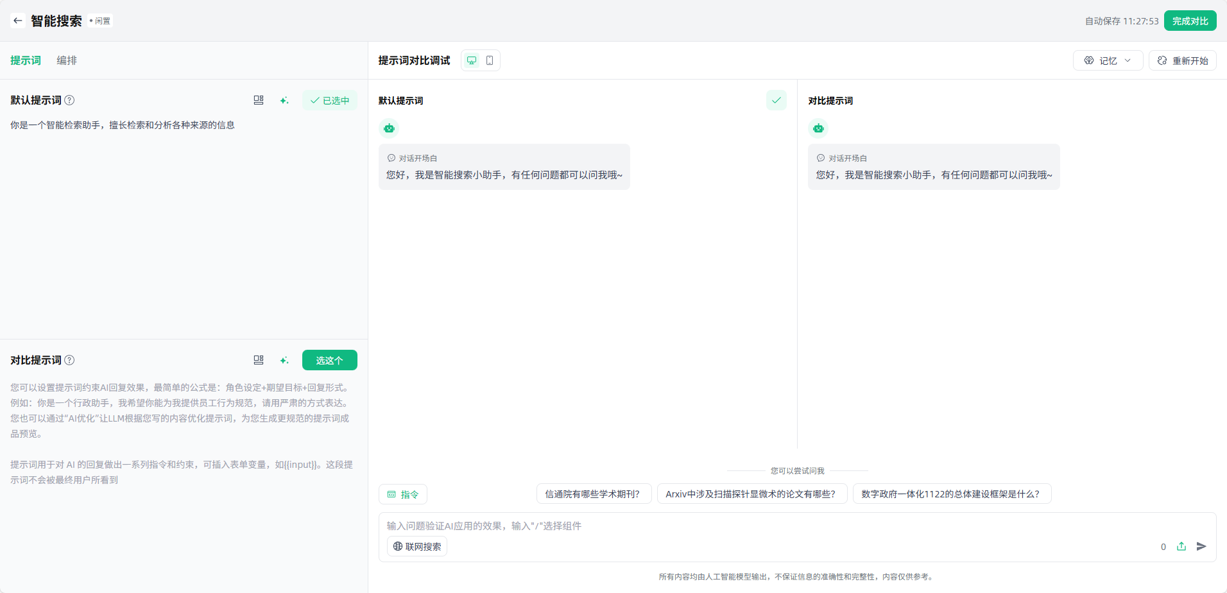Switch to mobile preview mode
The width and height of the screenshot is (1227, 593).
click(490, 60)
